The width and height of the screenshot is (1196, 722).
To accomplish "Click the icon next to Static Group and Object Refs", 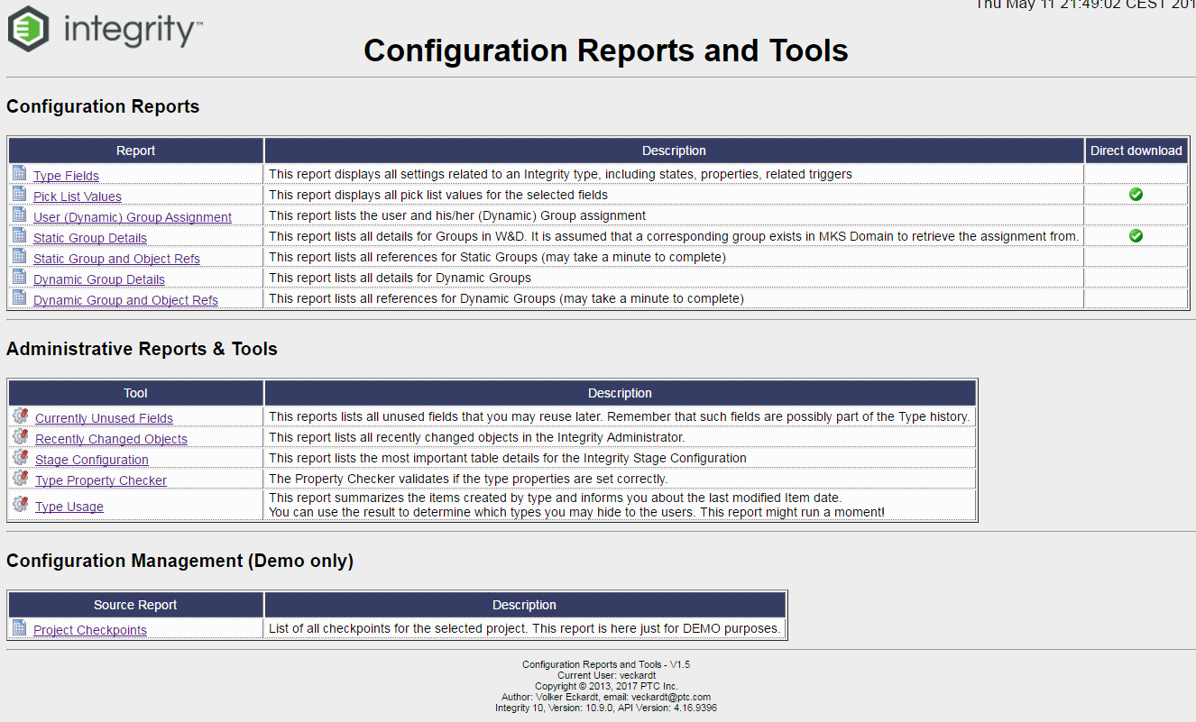I will point(20,256).
